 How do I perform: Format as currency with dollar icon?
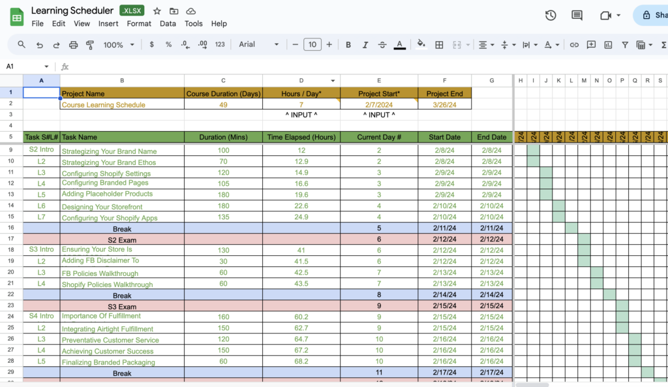coord(151,44)
